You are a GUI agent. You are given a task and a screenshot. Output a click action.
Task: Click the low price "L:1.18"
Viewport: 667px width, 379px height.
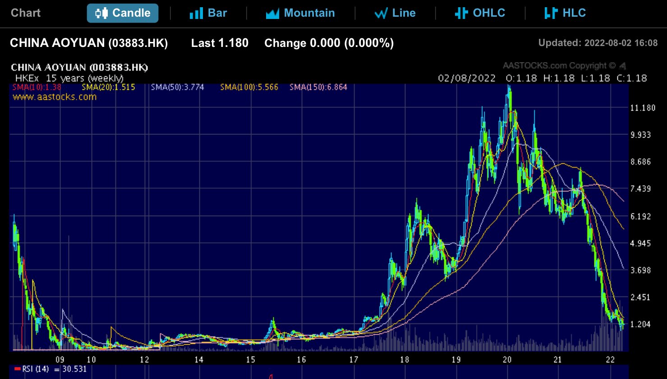coord(595,78)
